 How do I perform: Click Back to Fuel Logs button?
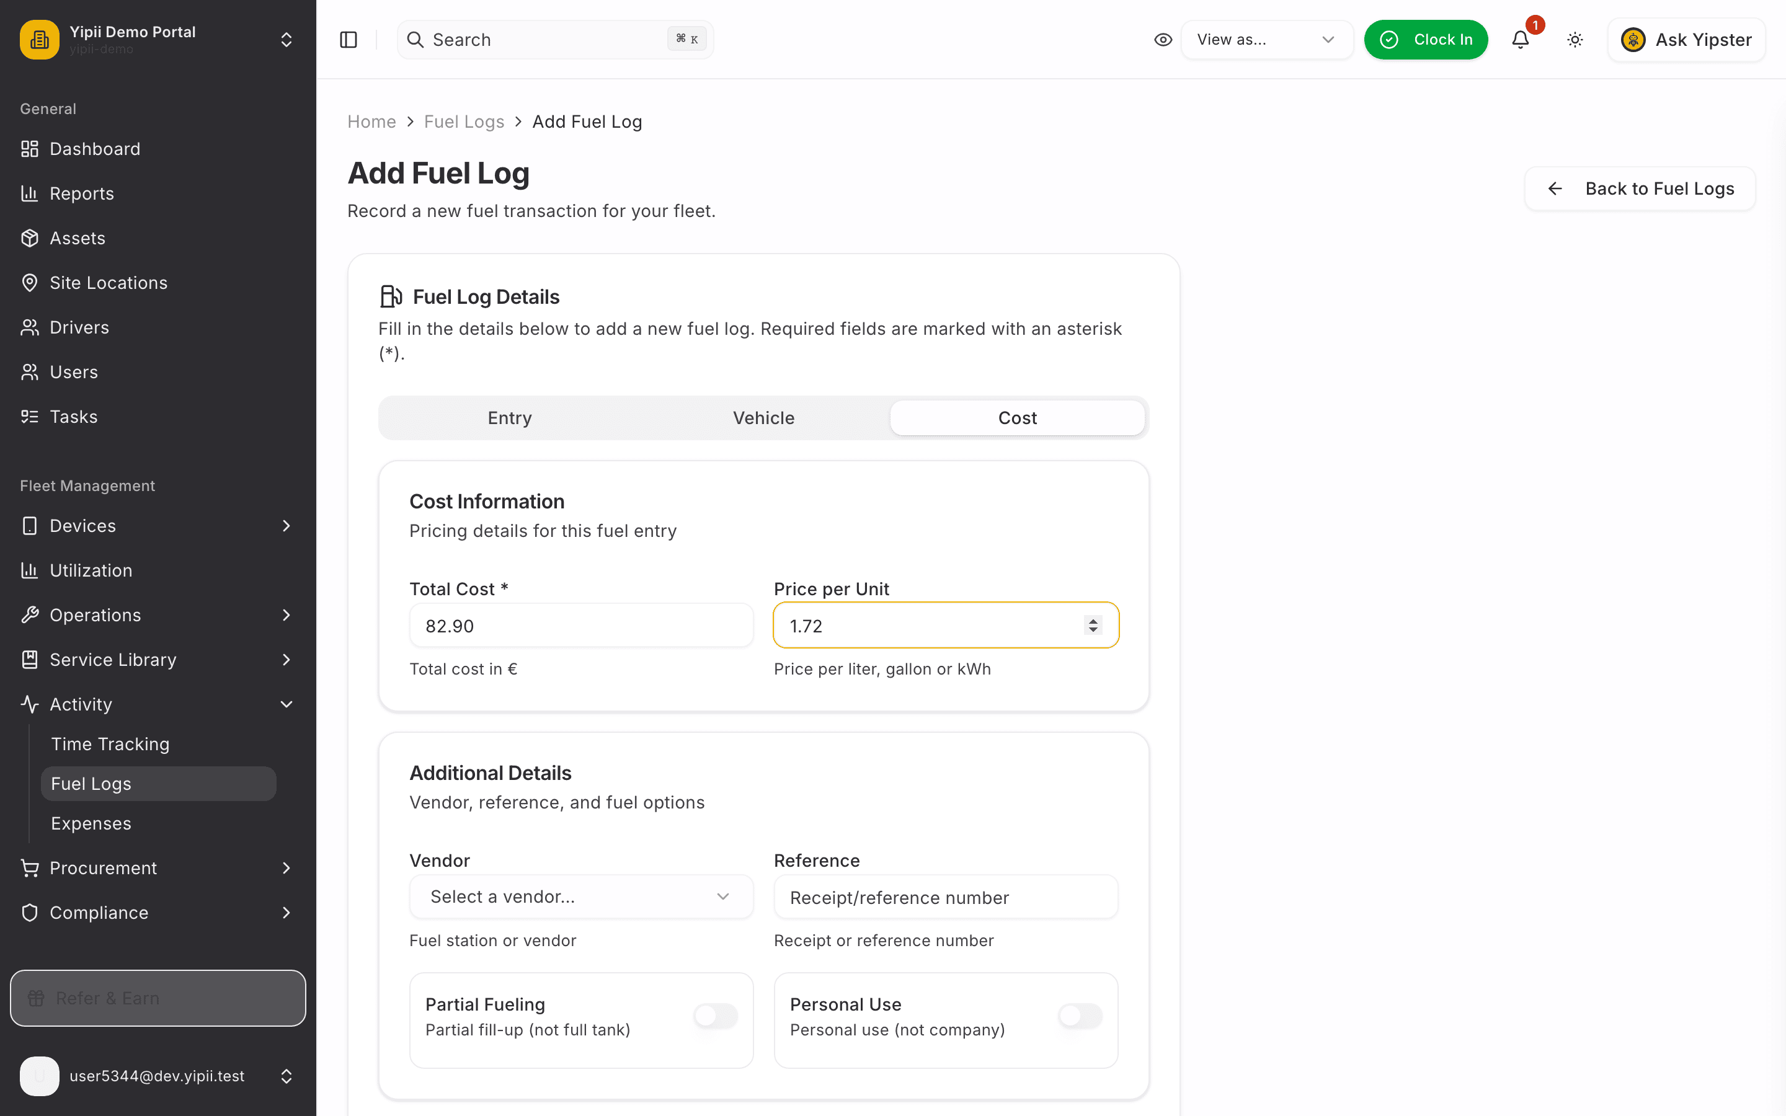pos(1640,189)
